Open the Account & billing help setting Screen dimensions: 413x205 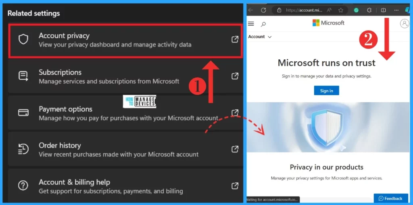click(x=125, y=186)
